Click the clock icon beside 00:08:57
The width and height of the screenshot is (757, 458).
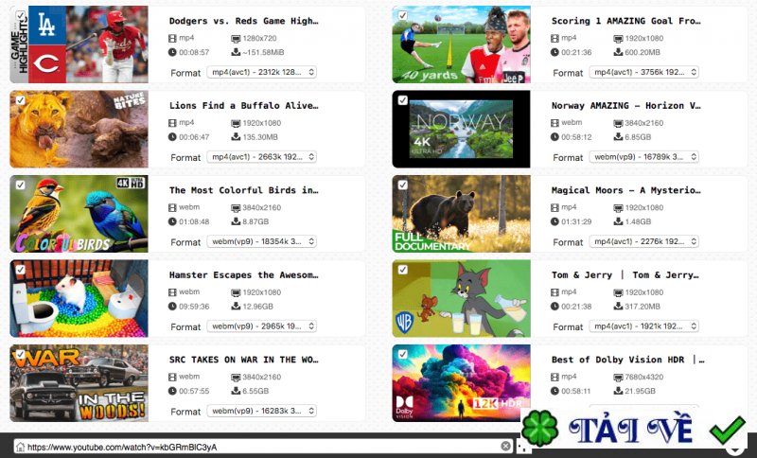pos(172,52)
